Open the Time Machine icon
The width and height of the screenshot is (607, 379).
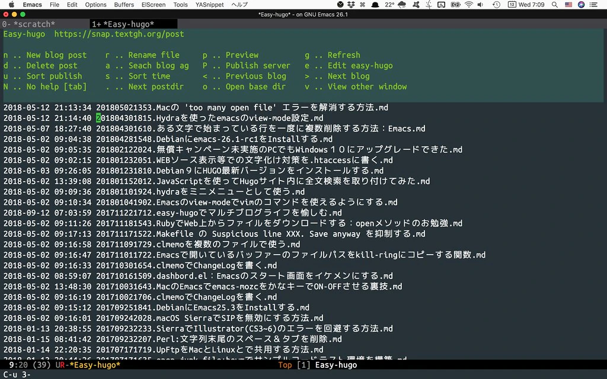pyautogui.click(x=496, y=5)
